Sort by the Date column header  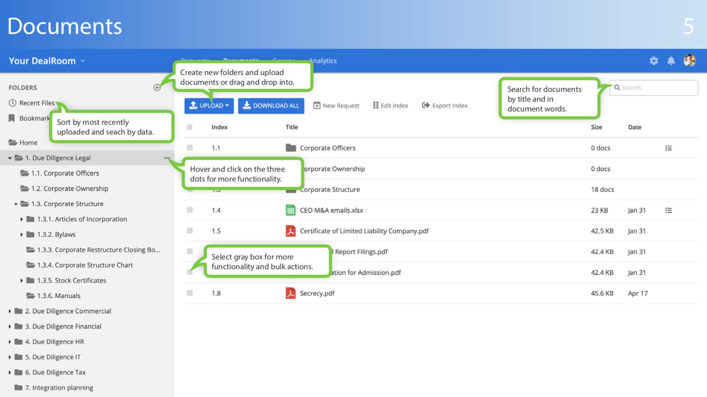[x=635, y=127]
